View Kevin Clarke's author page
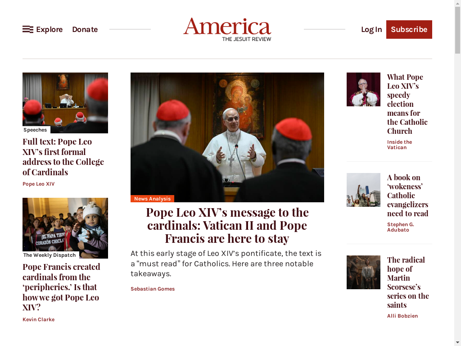The image size is (461, 346). pos(39,319)
